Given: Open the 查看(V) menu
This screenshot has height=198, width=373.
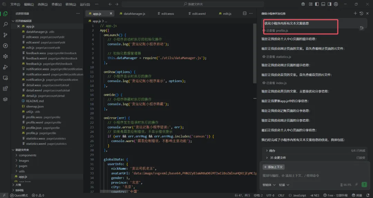Looking at the screenshot, I should click(57, 4).
